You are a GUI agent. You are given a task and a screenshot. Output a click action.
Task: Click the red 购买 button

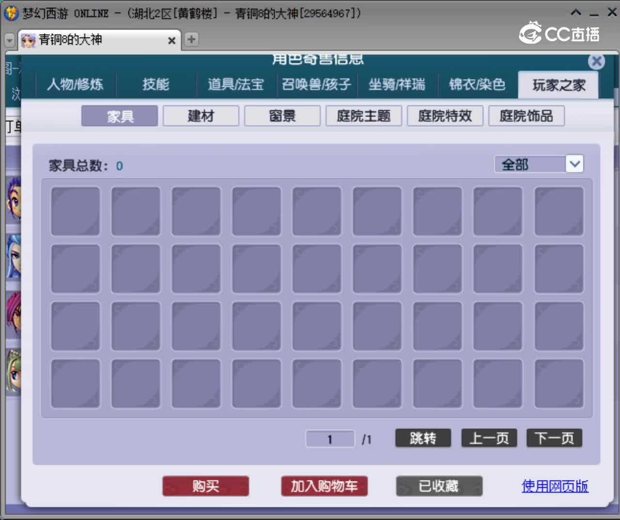(x=206, y=486)
